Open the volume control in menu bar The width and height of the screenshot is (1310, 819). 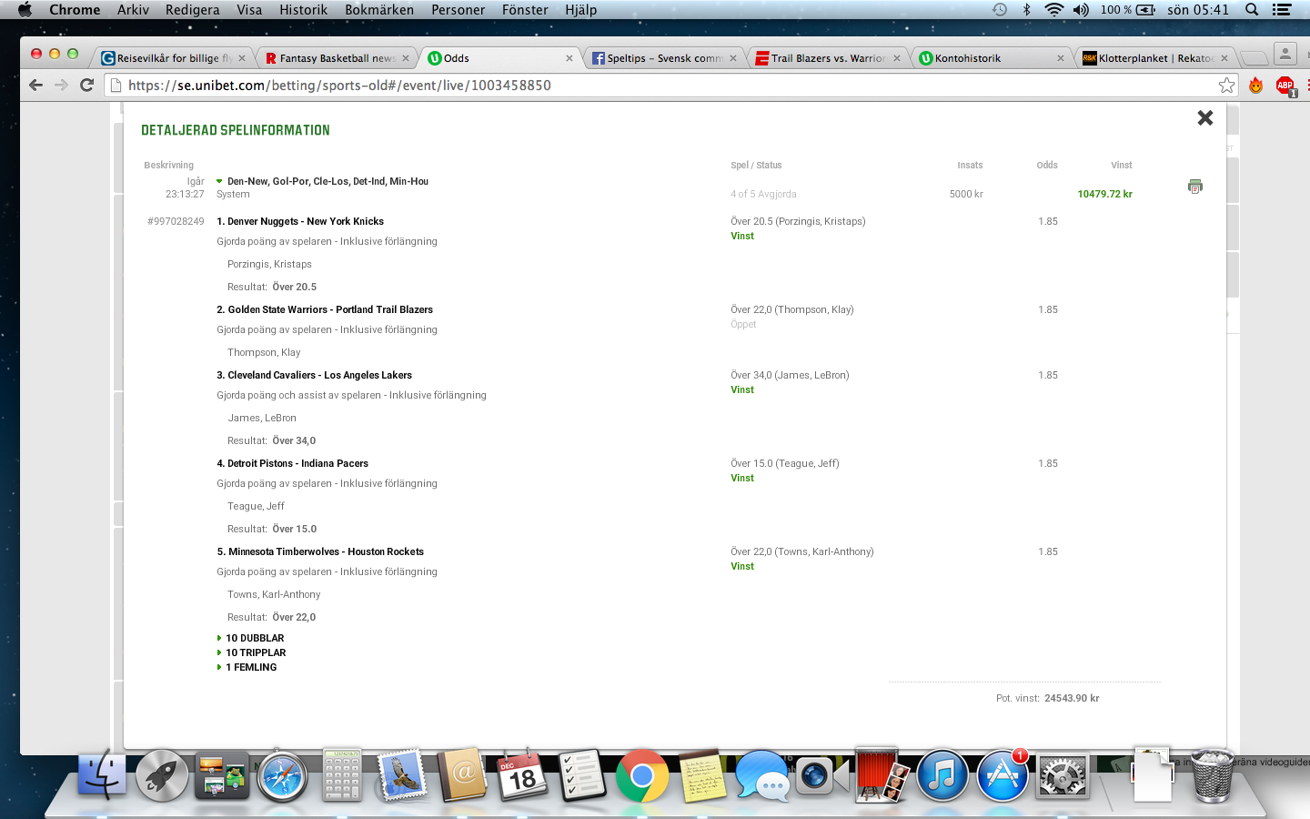click(1081, 10)
